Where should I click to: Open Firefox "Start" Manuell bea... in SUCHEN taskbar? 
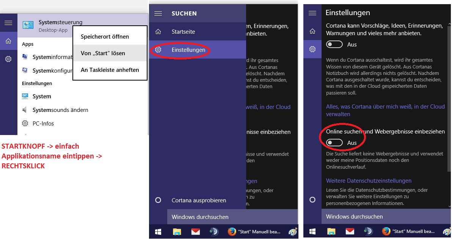click(254, 231)
